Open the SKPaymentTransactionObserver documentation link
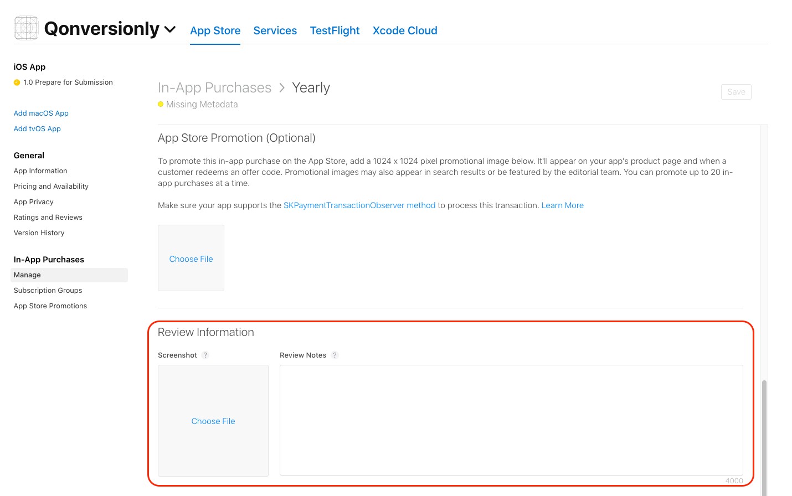This screenshot has height=496, width=792. pyautogui.click(x=359, y=205)
